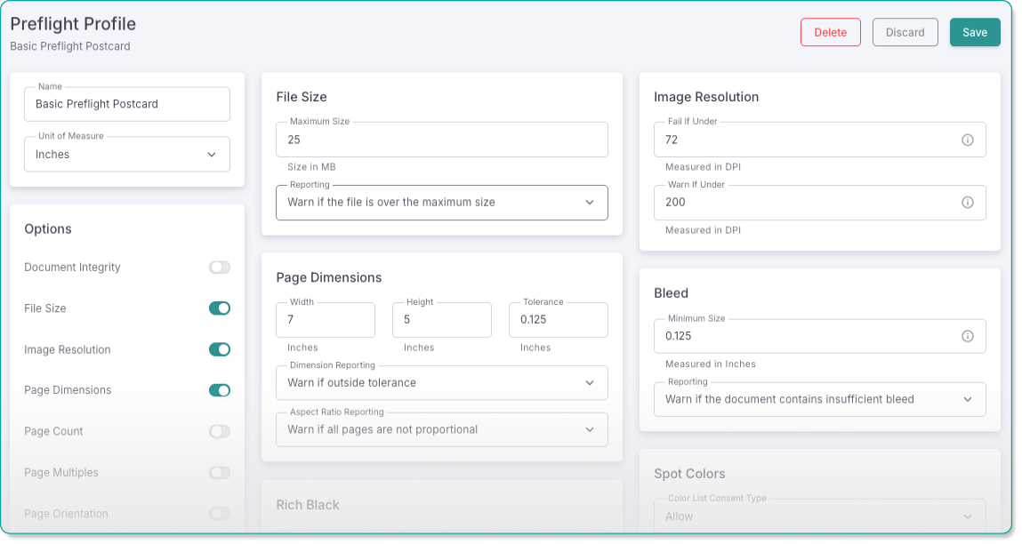Viewport: 1022px width, 544px height.
Task: Open the Aspect Ratio Reporting dropdown
Action: pyautogui.click(x=442, y=430)
